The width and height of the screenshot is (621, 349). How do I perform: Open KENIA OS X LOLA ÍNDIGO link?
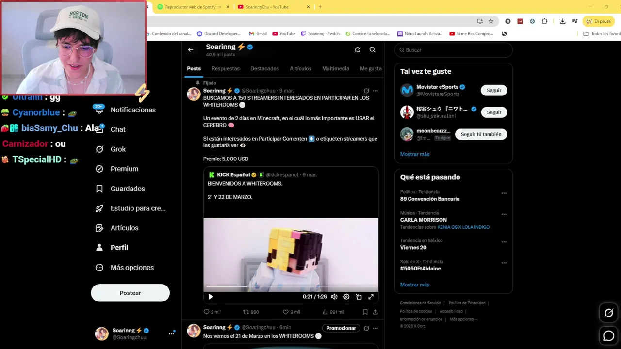[x=463, y=227]
